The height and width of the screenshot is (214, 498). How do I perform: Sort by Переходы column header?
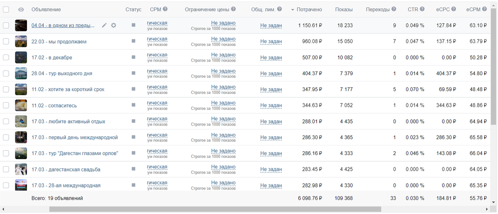(378, 10)
